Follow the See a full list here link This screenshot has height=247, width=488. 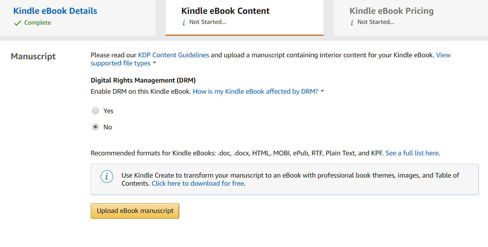[x=412, y=153]
